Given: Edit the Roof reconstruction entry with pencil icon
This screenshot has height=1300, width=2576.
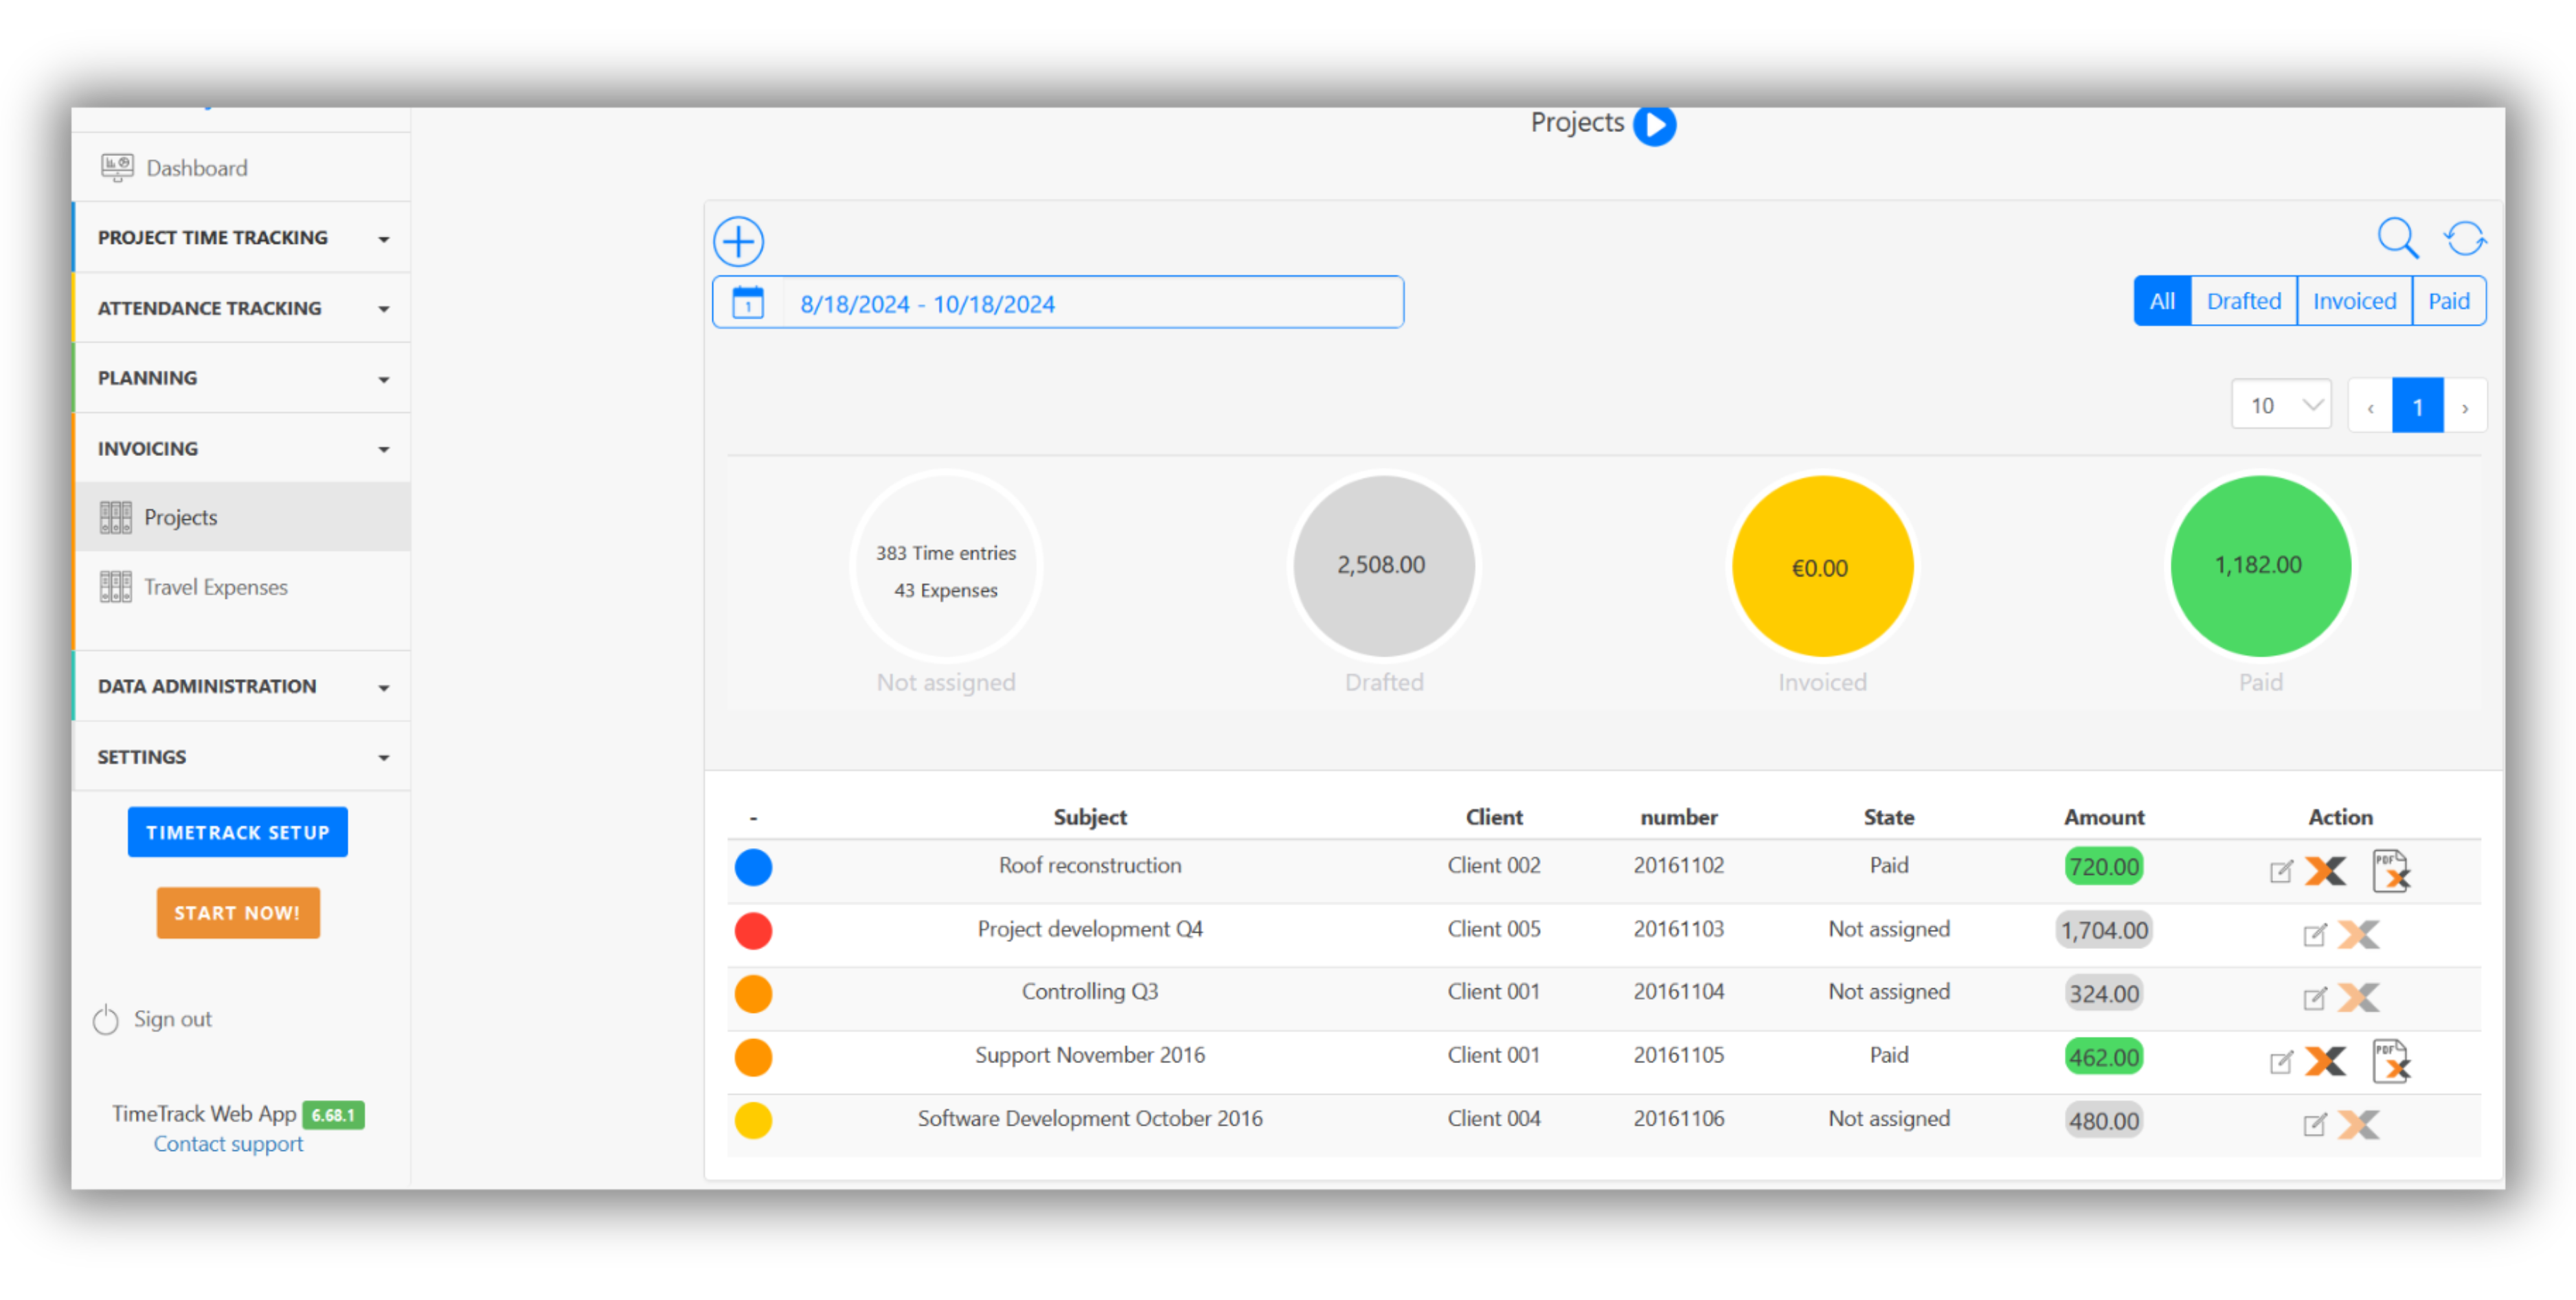Looking at the screenshot, I should tap(2281, 871).
